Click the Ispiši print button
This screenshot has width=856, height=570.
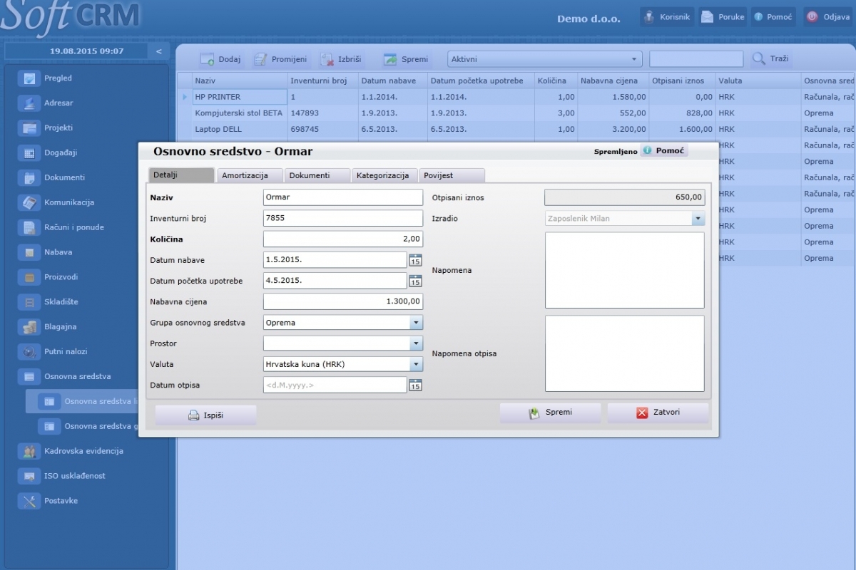[x=205, y=415]
